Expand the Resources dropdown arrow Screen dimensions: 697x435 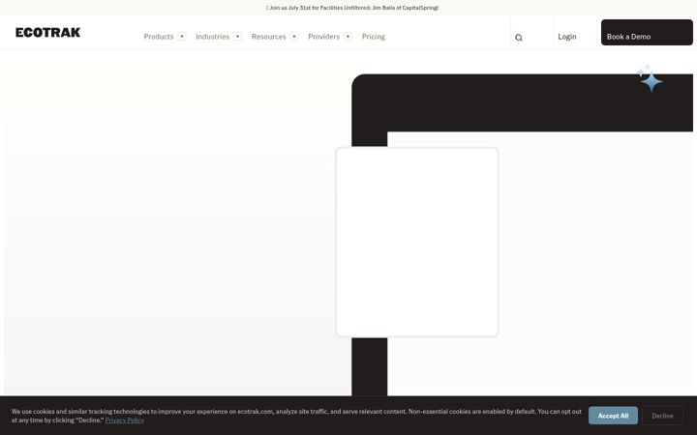pyautogui.click(x=294, y=37)
